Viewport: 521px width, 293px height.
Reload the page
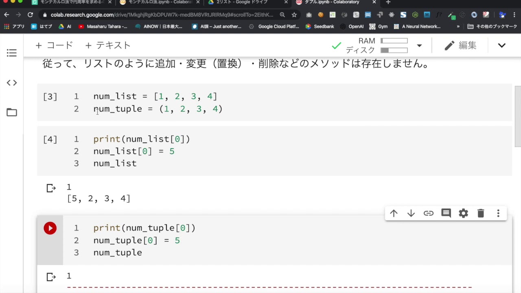point(30,15)
